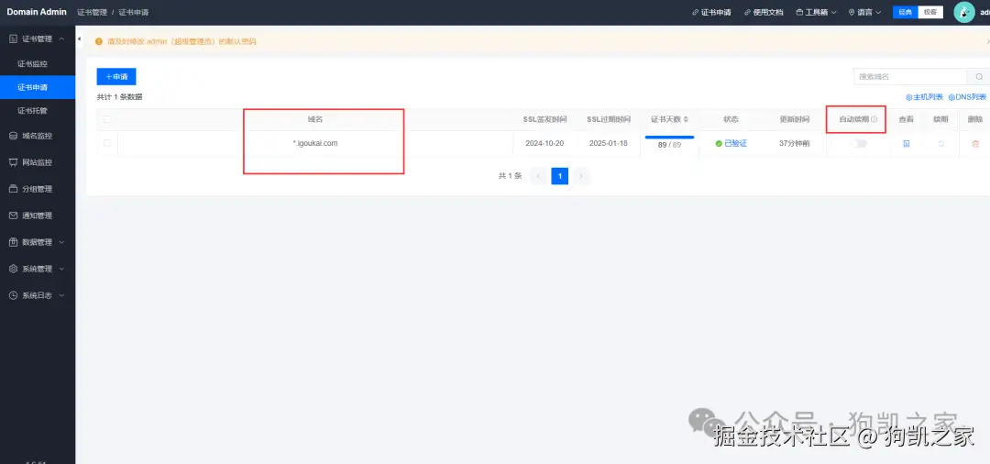Click the 系统管理 gear icon

[13, 269]
